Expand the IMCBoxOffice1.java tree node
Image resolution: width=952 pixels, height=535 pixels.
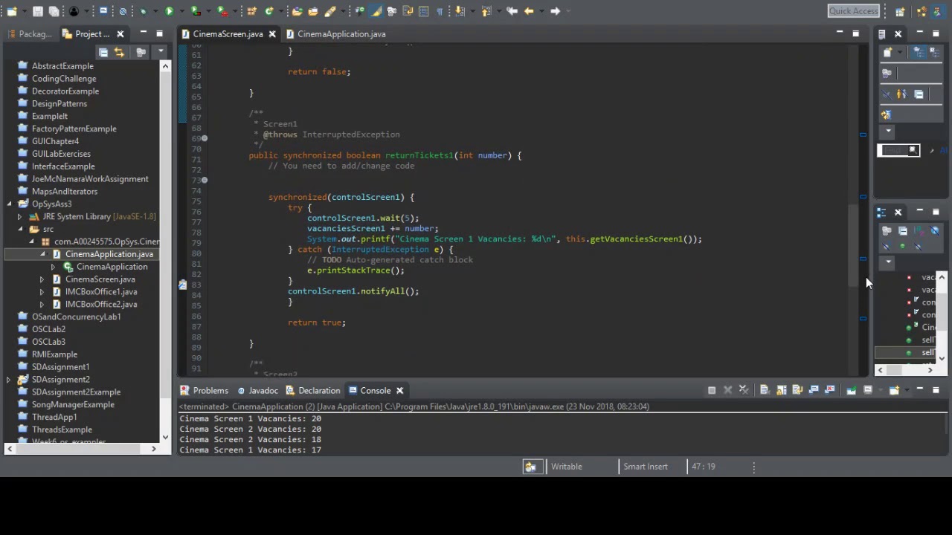[42, 292]
